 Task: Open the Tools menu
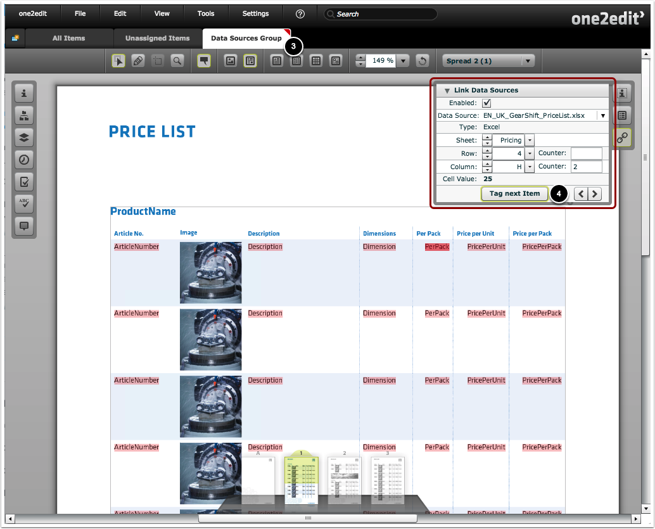[x=205, y=14]
